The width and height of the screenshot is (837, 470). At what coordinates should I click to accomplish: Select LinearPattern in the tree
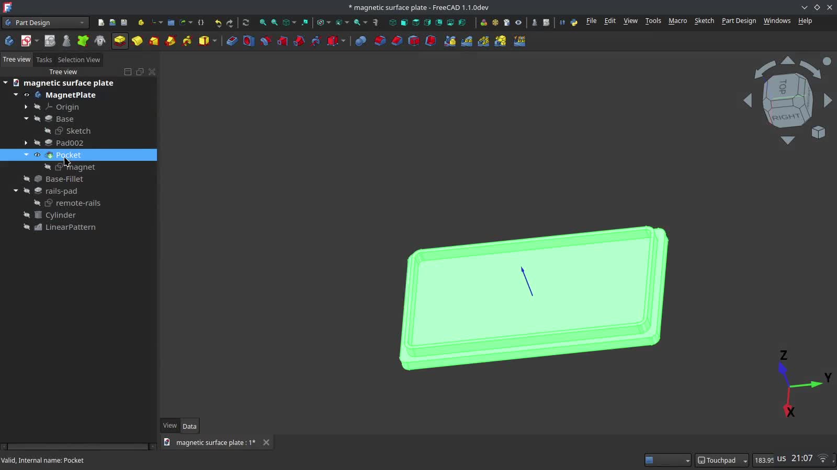click(x=70, y=227)
